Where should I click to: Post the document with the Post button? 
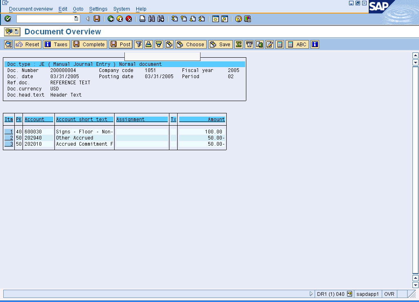(121, 44)
